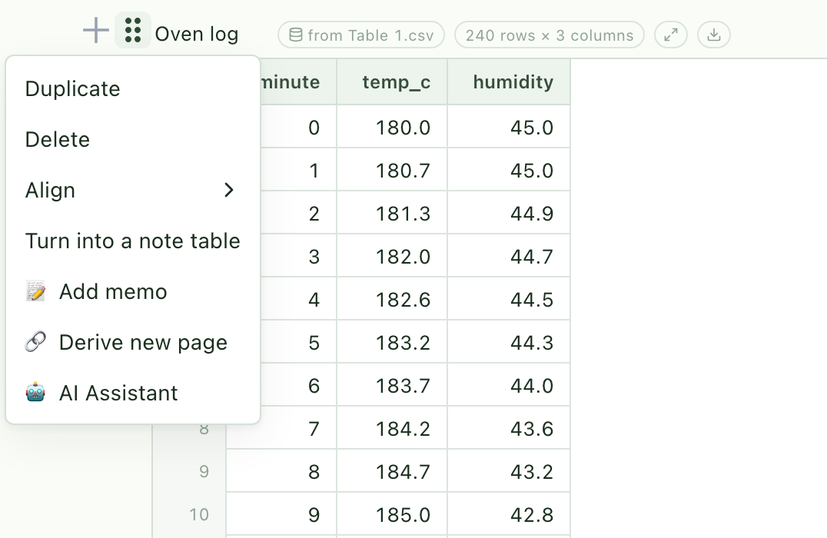Click the expand table fullscreen icon

point(671,35)
